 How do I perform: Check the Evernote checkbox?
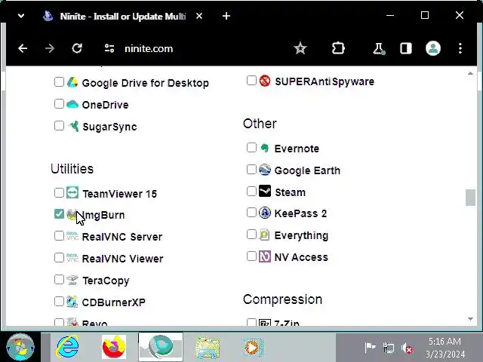click(251, 148)
